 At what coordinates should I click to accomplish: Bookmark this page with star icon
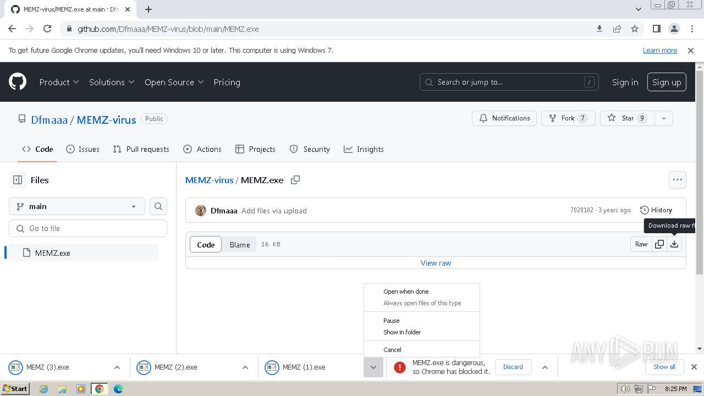[x=635, y=29]
